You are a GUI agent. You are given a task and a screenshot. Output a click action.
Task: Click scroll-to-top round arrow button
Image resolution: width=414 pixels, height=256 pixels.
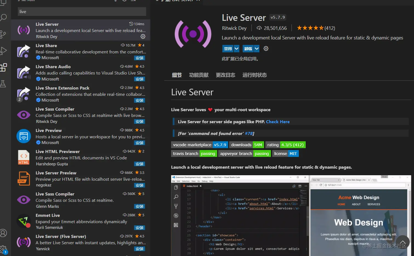[402, 242]
